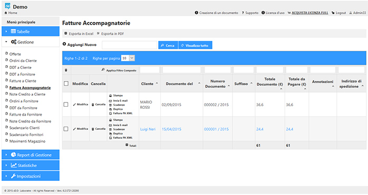Open Movimenti Magazzino menu item
Screen dimensions: 368x195
coord(27,141)
